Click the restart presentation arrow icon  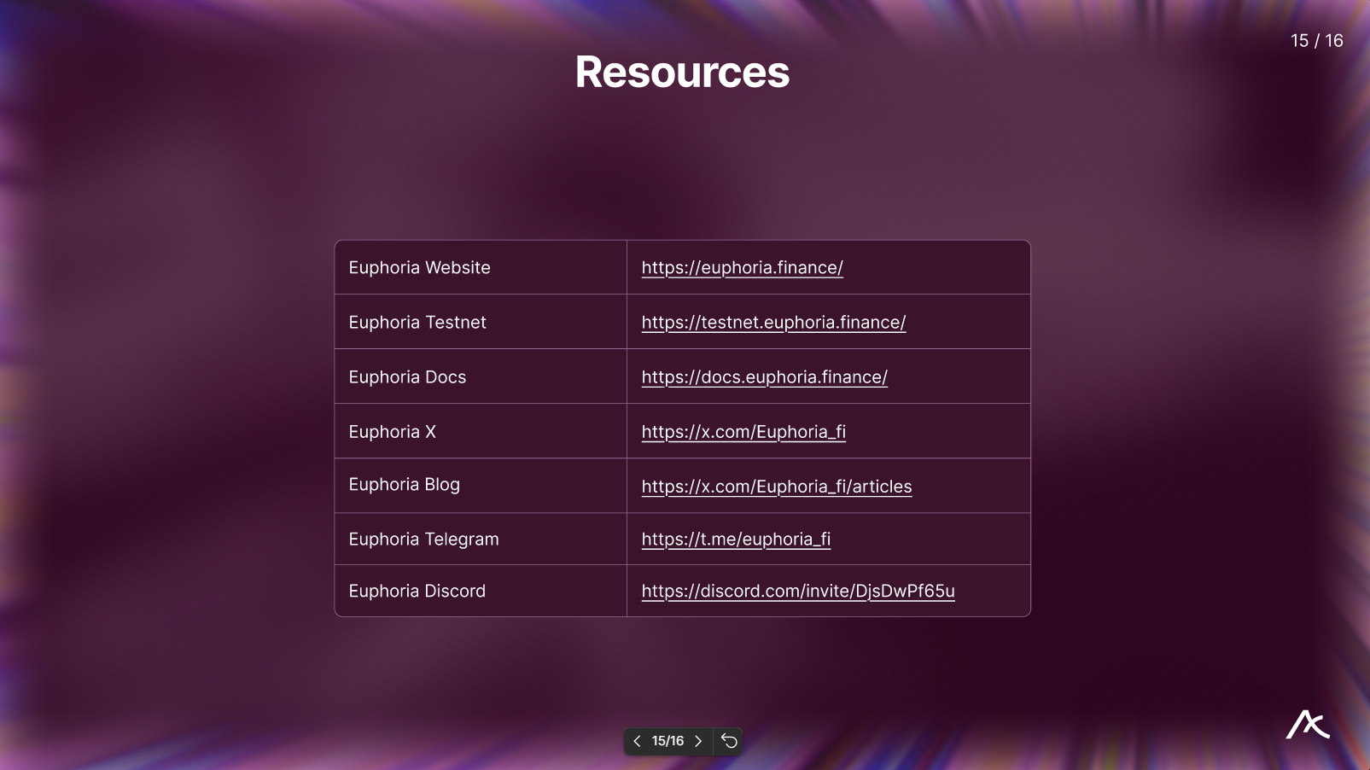click(729, 741)
